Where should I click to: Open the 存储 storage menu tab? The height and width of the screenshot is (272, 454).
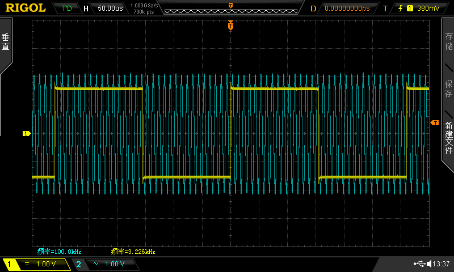(448, 43)
